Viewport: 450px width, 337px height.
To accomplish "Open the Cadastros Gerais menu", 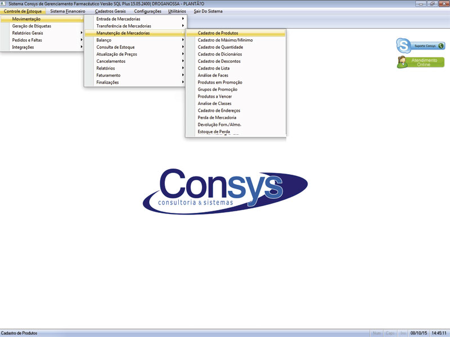I will point(110,11).
